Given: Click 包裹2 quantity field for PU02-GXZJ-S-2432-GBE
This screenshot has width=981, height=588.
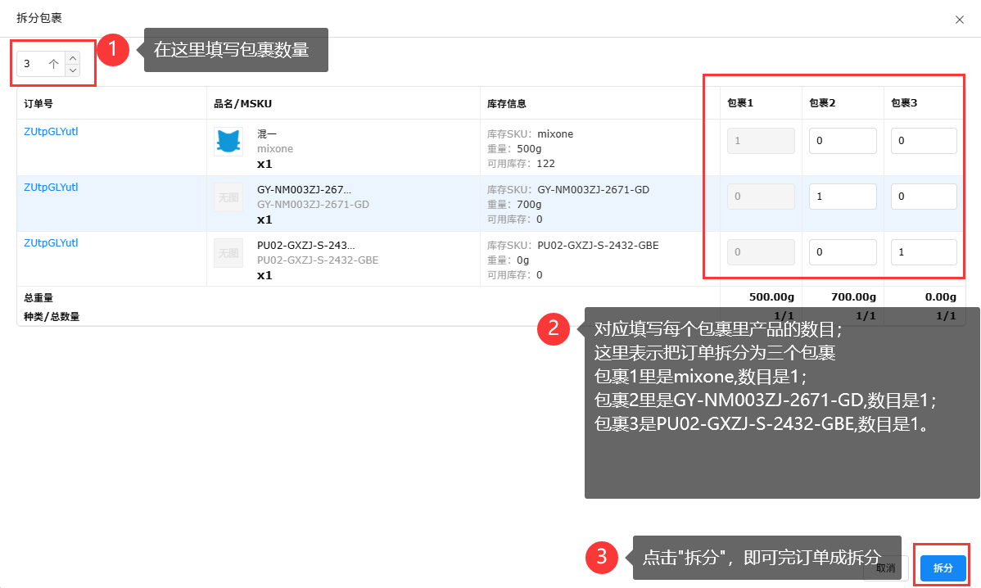Looking at the screenshot, I should 842,252.
